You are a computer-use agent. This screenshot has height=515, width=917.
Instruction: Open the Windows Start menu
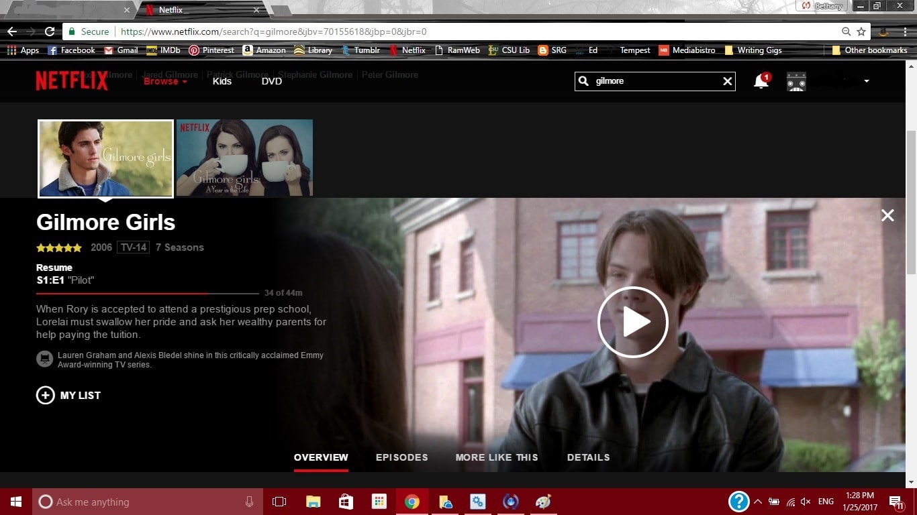coord(16,502)
